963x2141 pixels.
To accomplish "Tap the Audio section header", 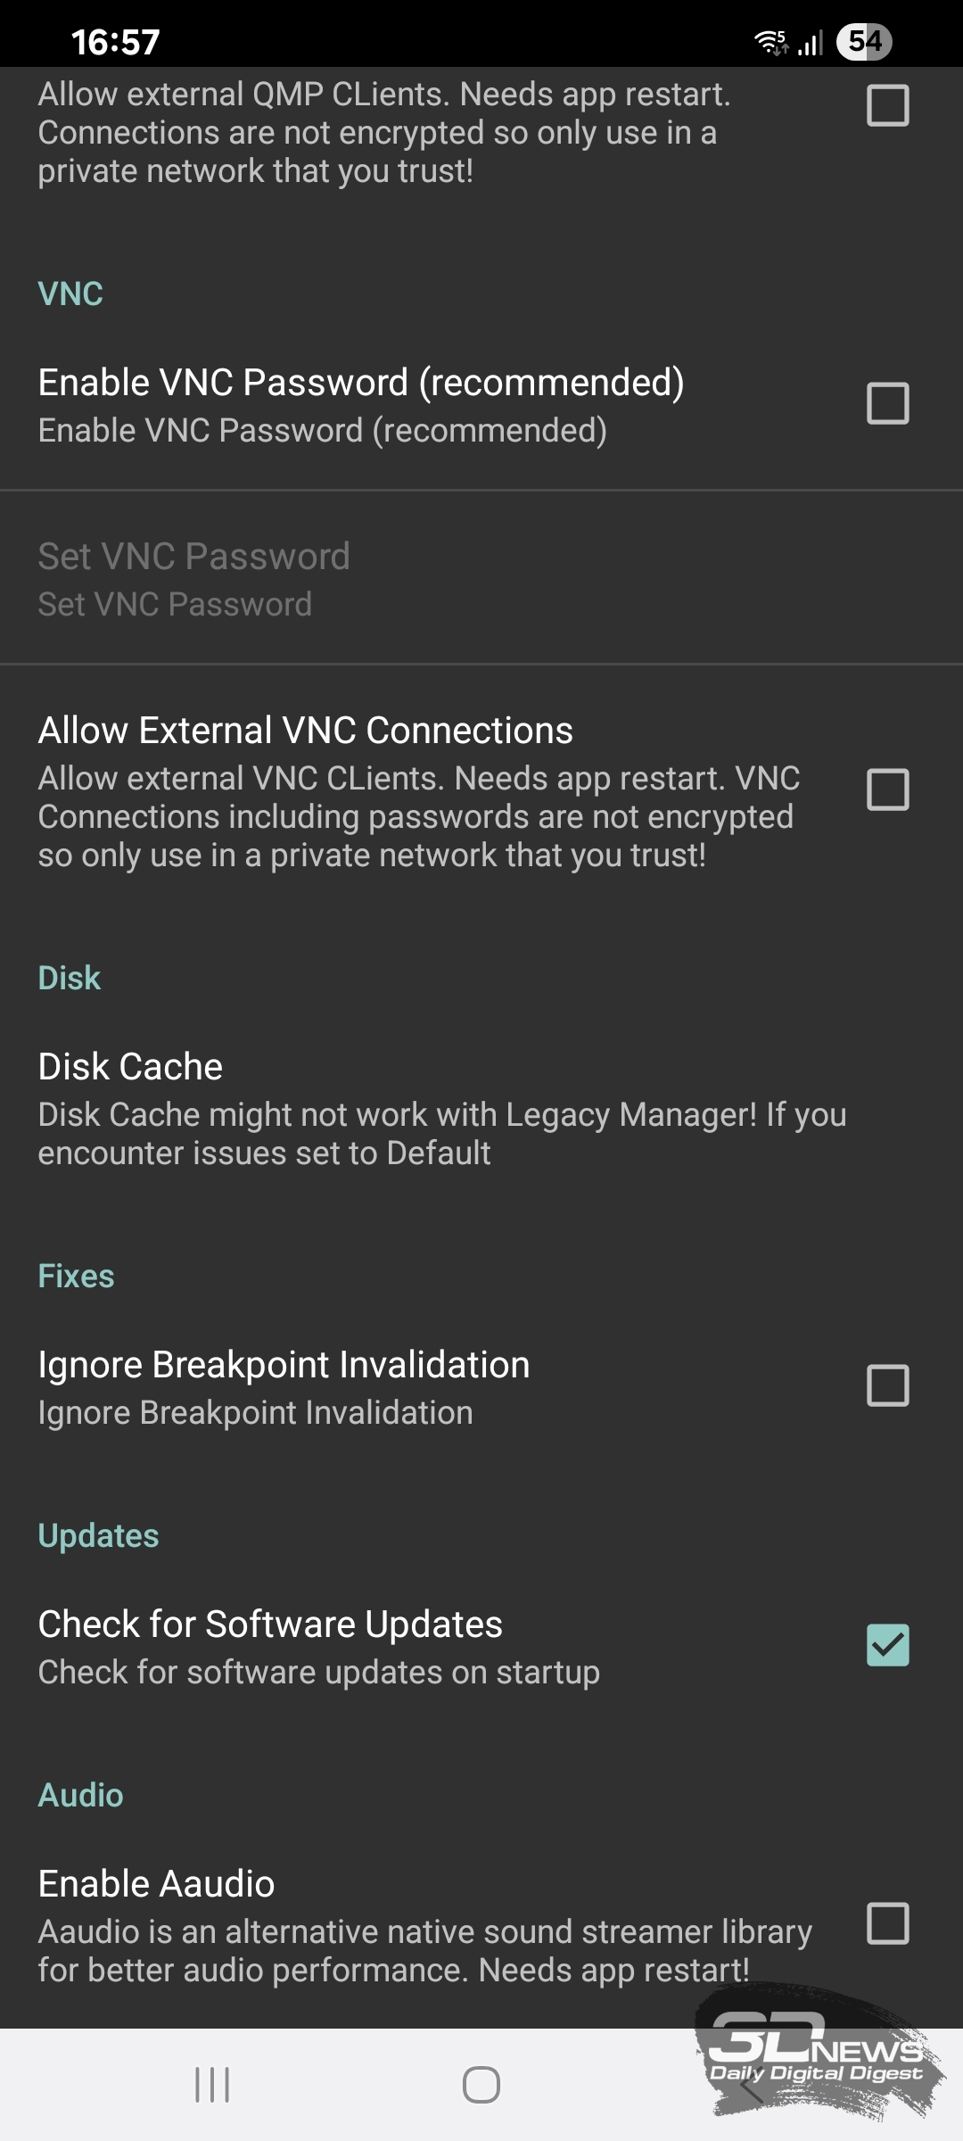I will pyautogui.click(x=80, y=1795).
